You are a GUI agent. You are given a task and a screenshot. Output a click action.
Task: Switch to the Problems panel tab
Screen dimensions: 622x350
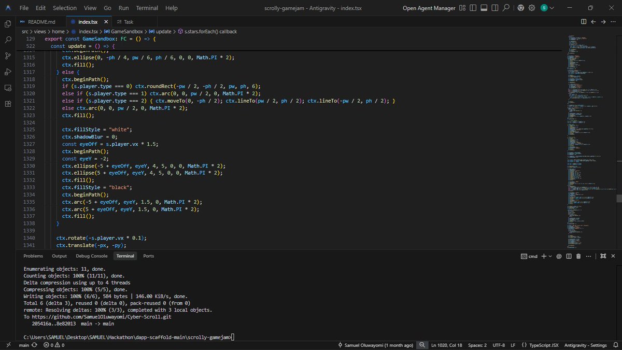(33, 256)
